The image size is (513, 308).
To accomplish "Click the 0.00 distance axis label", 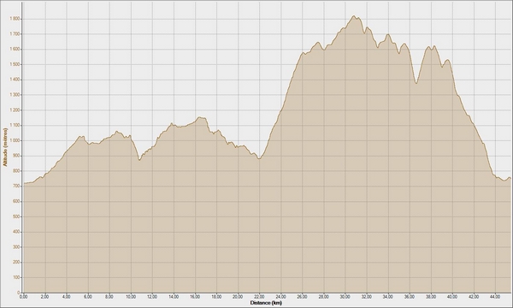I will [x=24, y=297].
